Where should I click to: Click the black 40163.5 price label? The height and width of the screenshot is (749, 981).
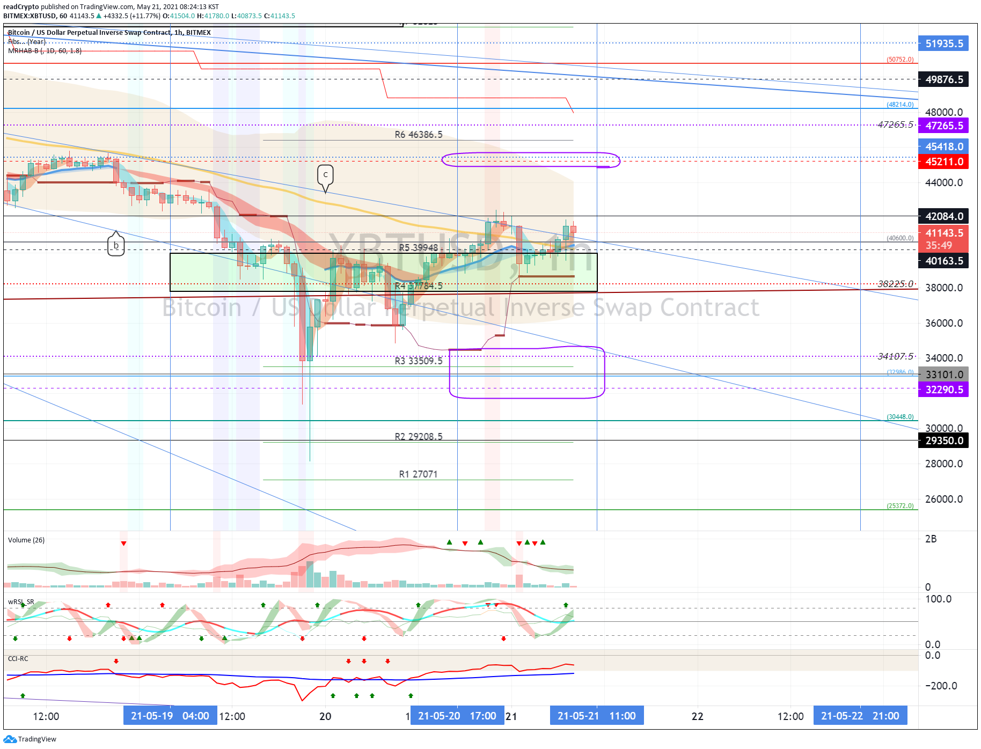click(944, 261)
